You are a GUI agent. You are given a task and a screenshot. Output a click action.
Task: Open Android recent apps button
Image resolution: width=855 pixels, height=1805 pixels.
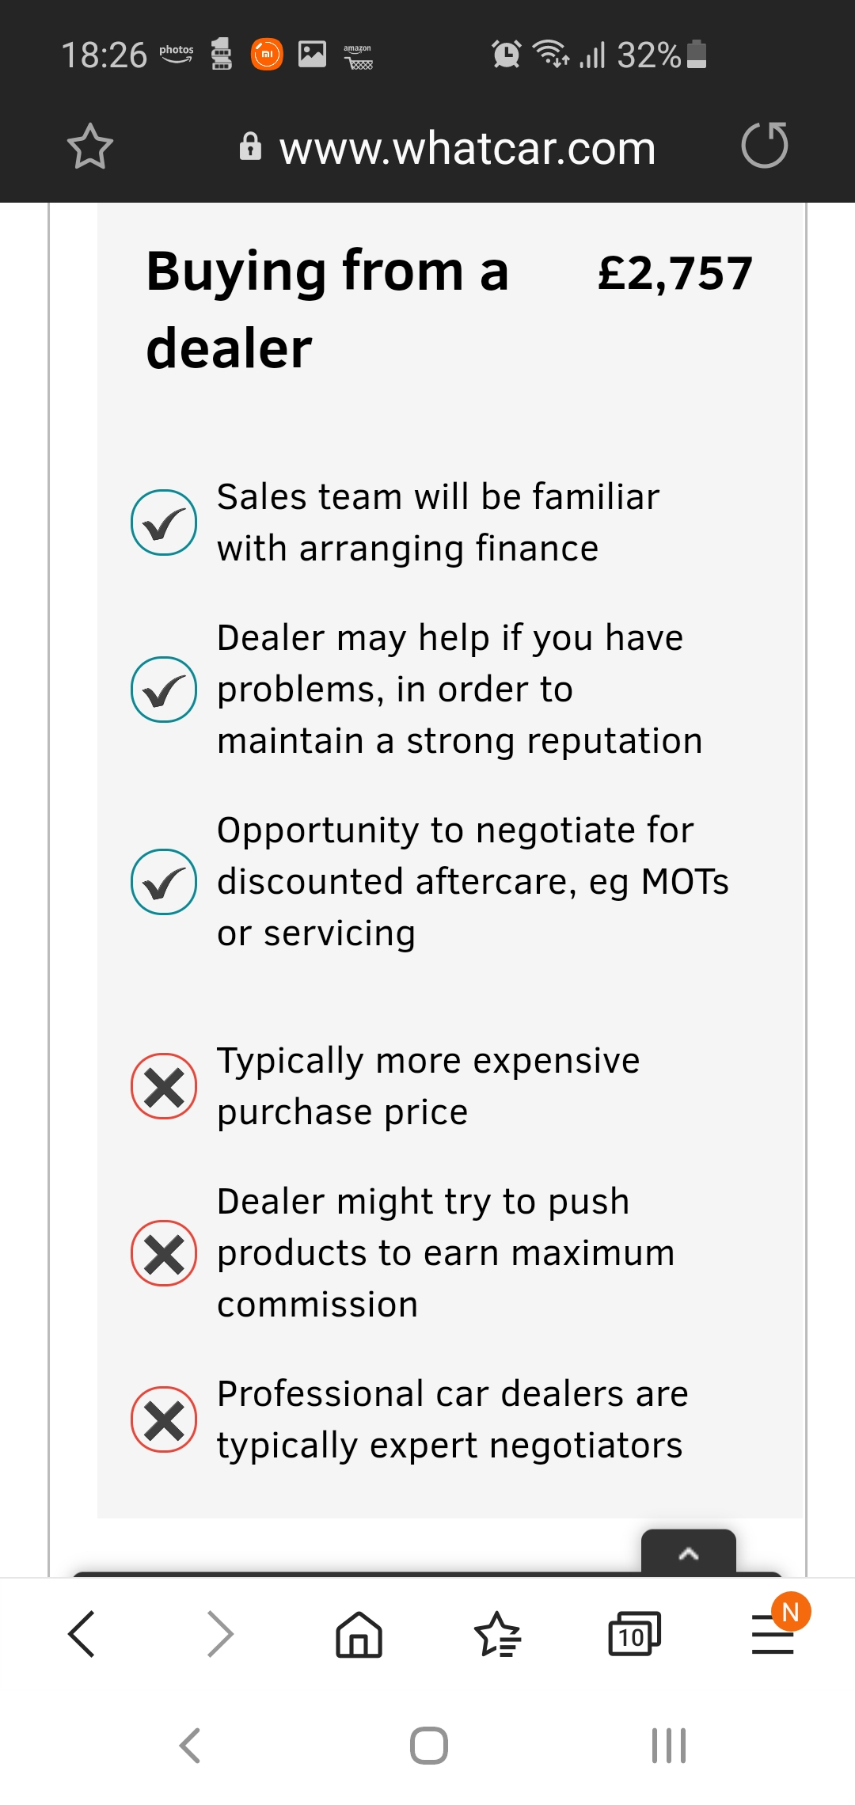click(x=669, y=1746)
